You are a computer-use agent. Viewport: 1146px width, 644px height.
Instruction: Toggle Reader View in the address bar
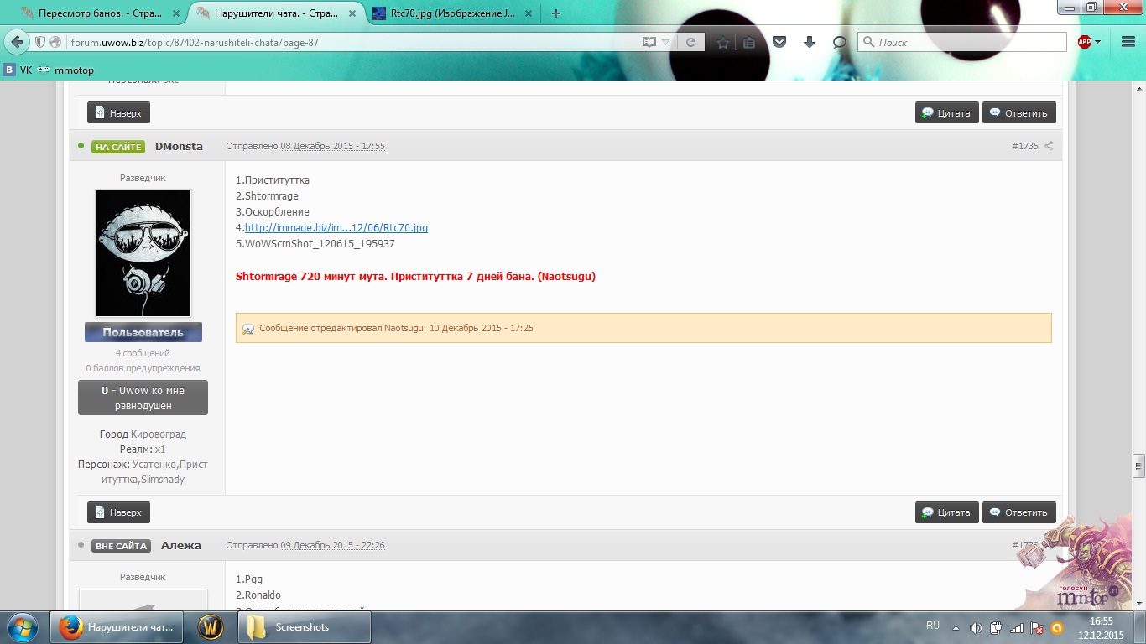[649, 42]
